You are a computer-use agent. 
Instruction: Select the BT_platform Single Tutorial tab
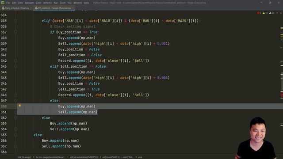click(x=54, y=8)
